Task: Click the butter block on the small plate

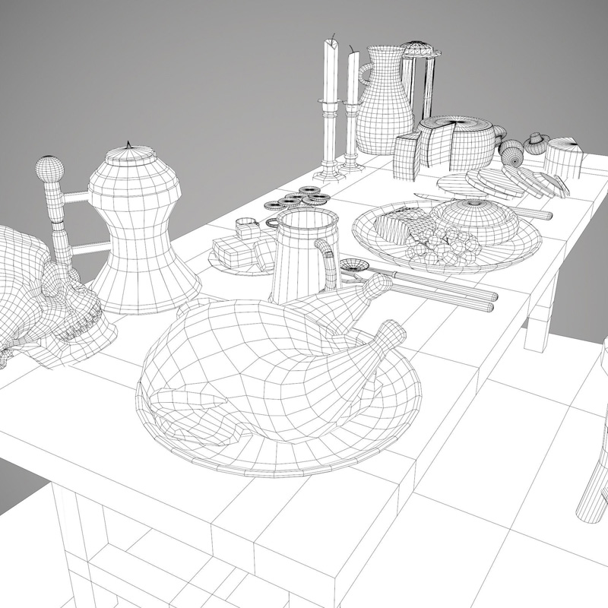Action: (236, 251)
